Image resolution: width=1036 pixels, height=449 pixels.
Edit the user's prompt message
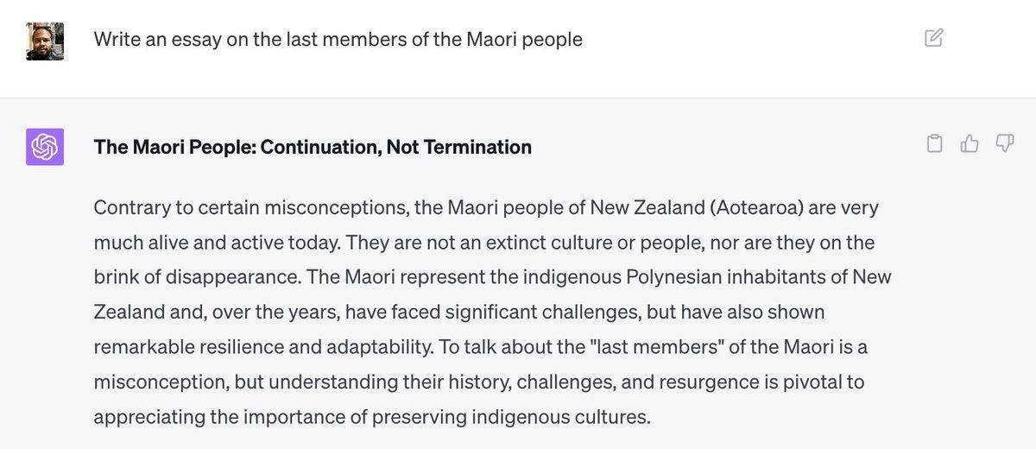[x=933, y=39]
